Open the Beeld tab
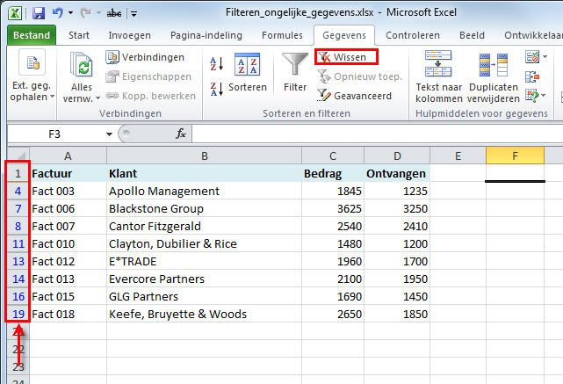563x384 pixels. click(x=472, y=35)
